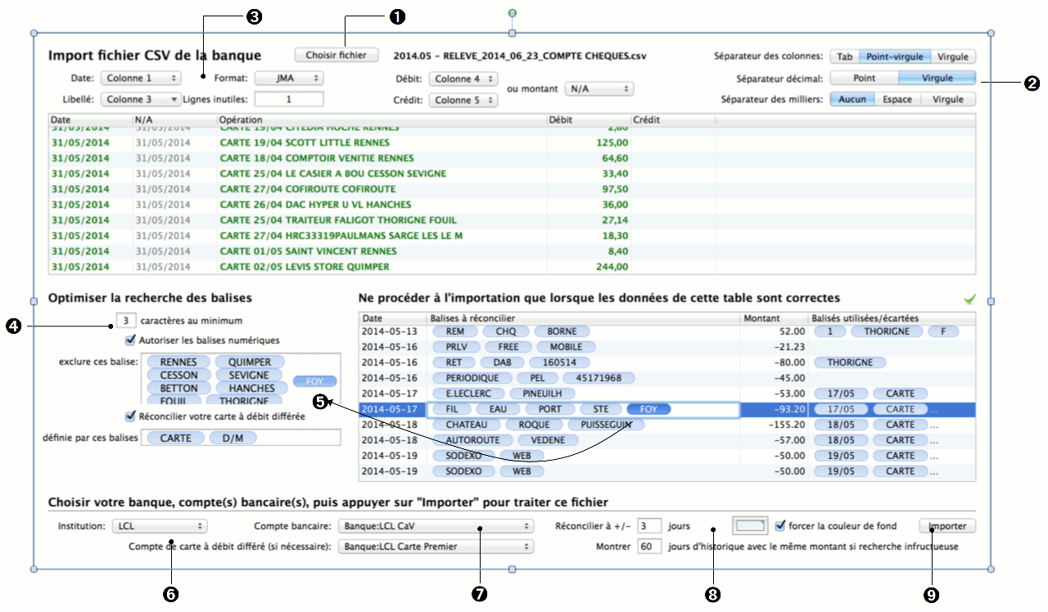1048x612 pixels.
Task: Select Point as decimal separator
Action: click(864, 78)
